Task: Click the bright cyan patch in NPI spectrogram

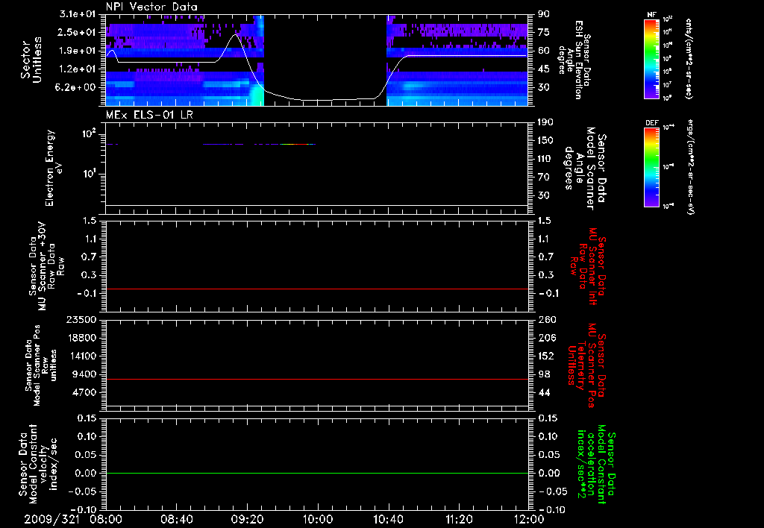Action: coord(257,95)
